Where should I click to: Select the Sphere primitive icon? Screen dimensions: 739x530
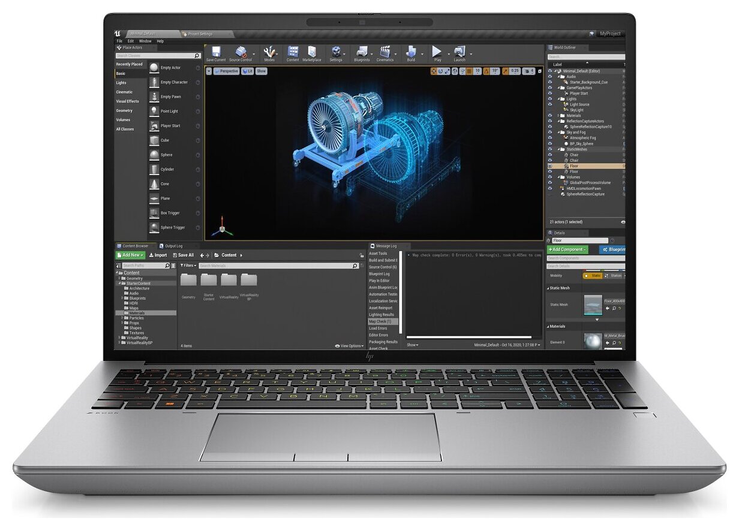click(154, 155)
